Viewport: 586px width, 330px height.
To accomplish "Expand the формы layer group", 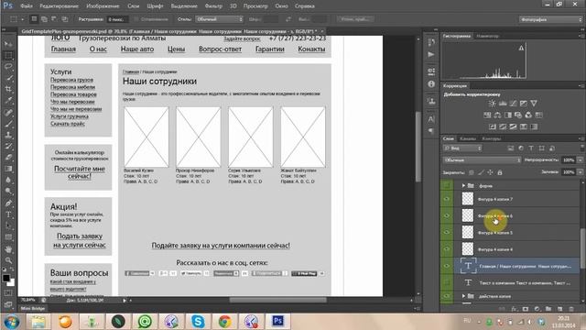I will 463,185.
